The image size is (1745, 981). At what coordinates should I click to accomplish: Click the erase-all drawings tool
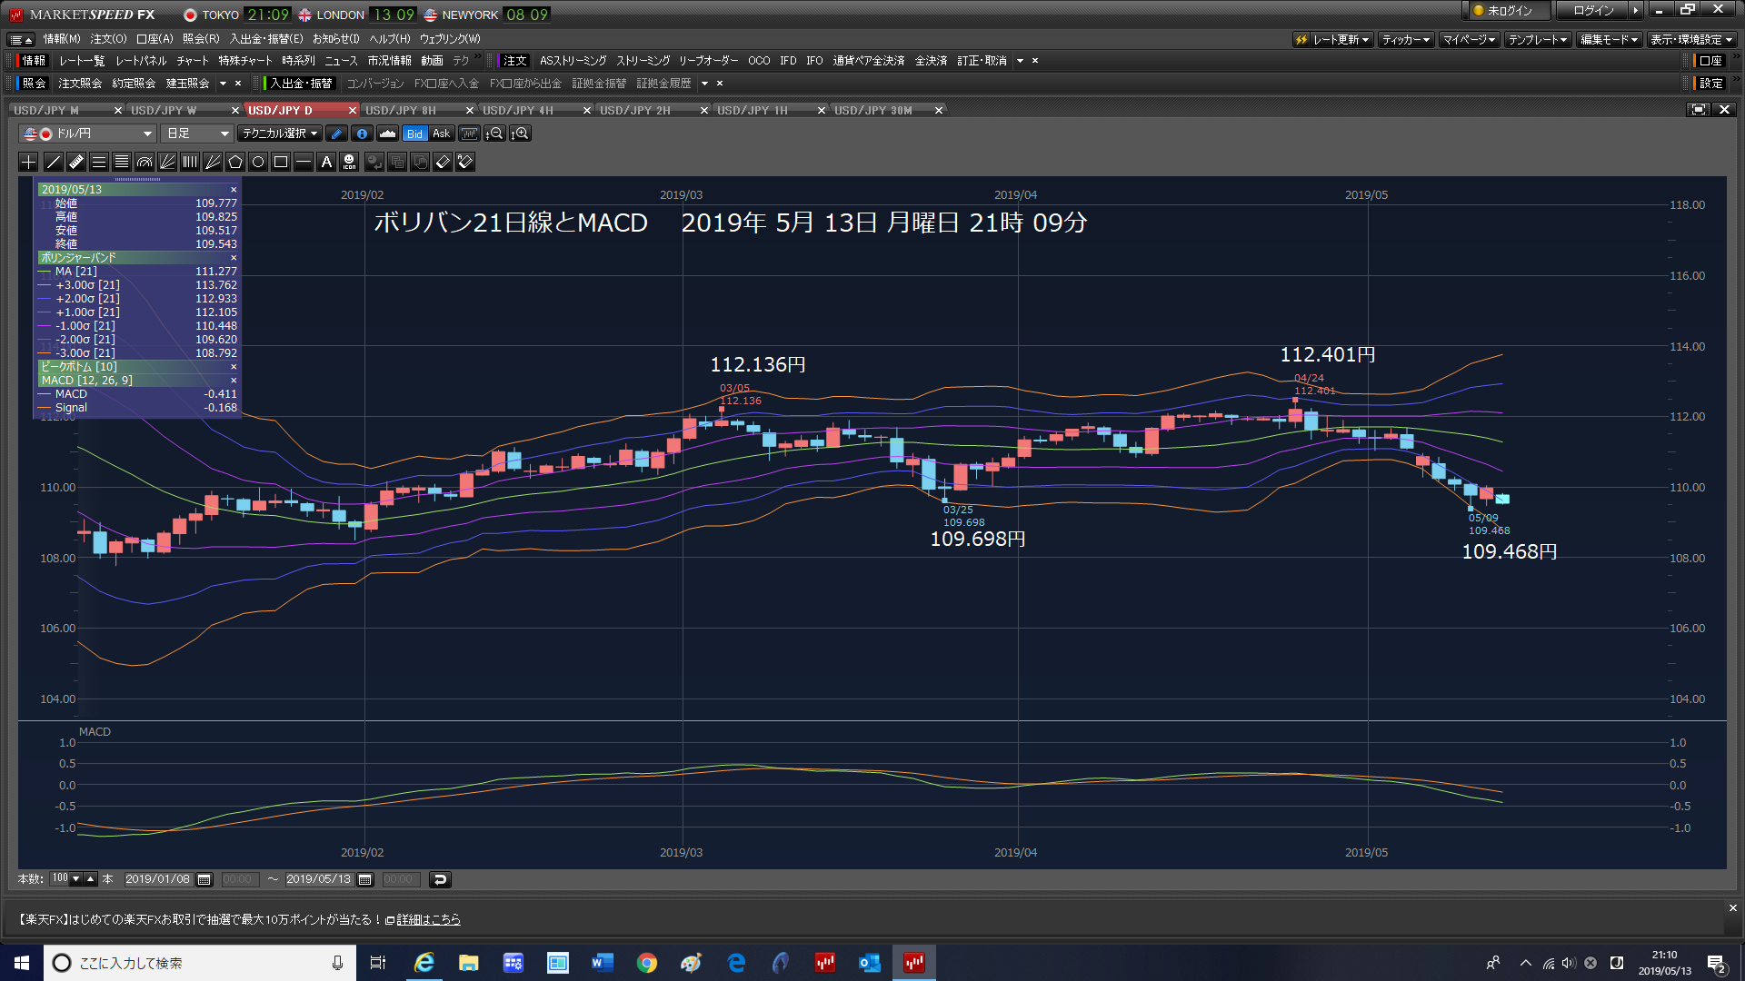pyautogui.click(x=465, y=163)
